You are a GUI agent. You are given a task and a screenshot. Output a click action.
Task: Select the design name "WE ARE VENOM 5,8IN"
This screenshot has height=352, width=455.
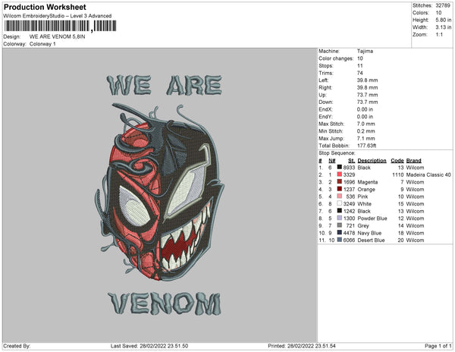(x=57, y=37)
